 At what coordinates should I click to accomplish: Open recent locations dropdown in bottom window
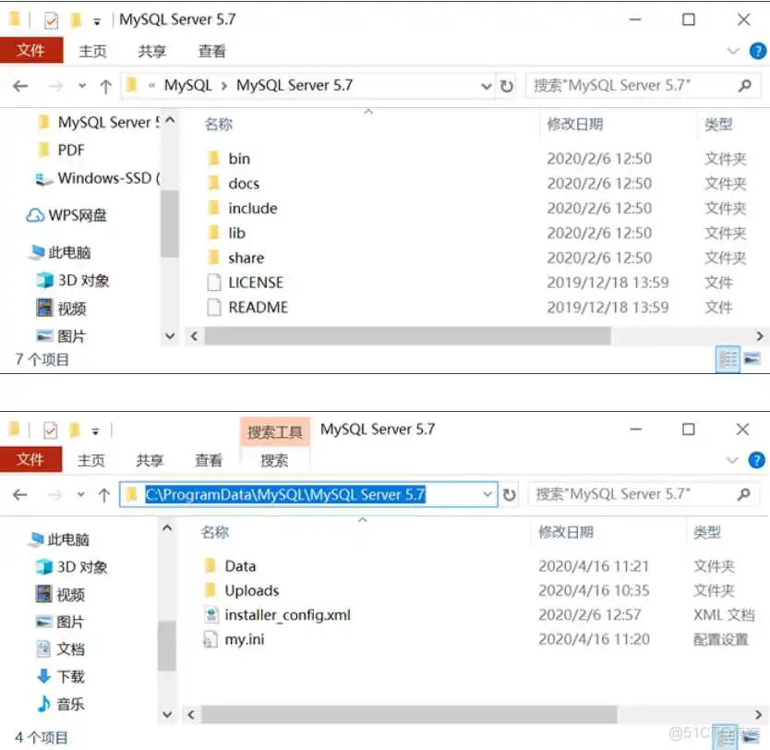click(80, 494)
